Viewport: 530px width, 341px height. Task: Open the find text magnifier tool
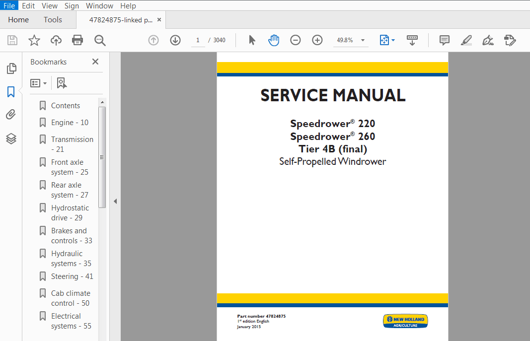[100, 40]
